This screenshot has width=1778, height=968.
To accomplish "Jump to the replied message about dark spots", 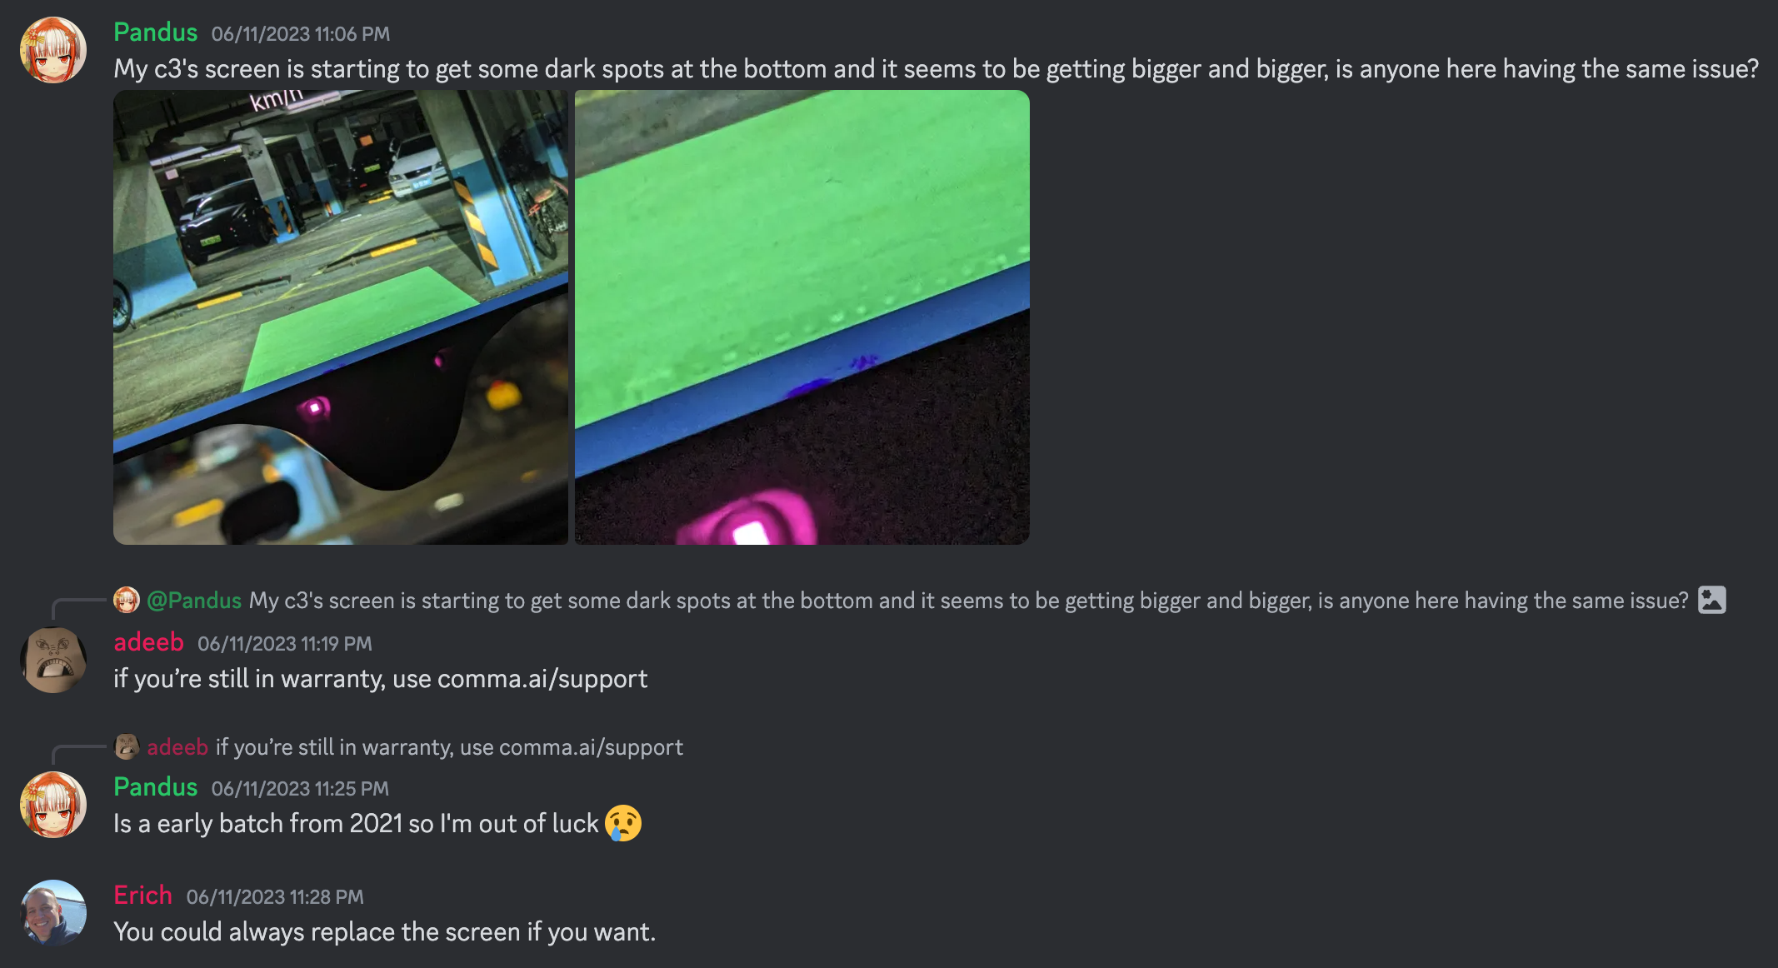I will (968, 601).
